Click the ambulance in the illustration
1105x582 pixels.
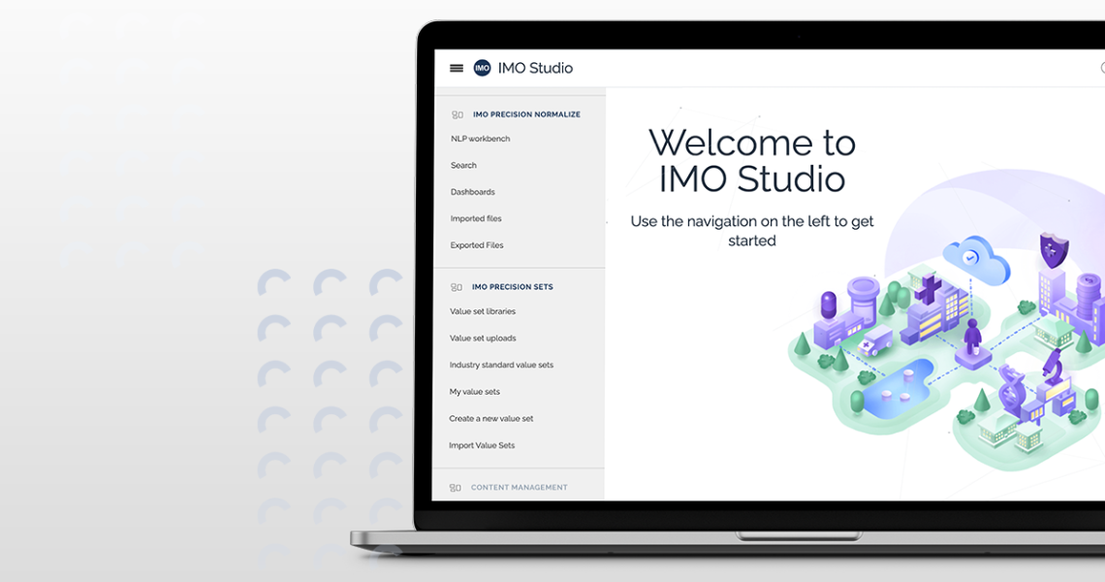874,340
